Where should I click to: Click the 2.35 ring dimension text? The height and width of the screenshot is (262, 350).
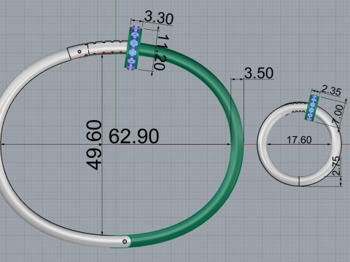click(x=331, y=90)
